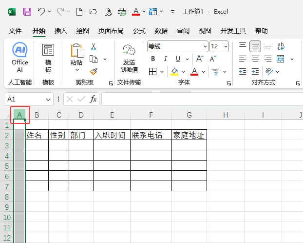This screenshot has width=303, height=243.
Task: Click the Insert Function fx button
Action: [x=93, y=99]
